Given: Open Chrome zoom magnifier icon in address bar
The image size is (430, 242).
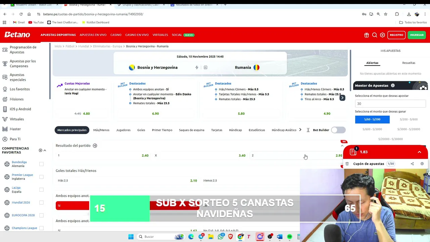Looking at the screenshot, I should click(378, 14).
